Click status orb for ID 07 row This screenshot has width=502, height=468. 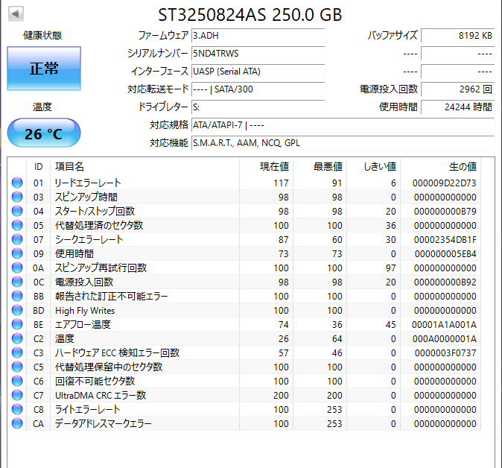pos(17,239)
